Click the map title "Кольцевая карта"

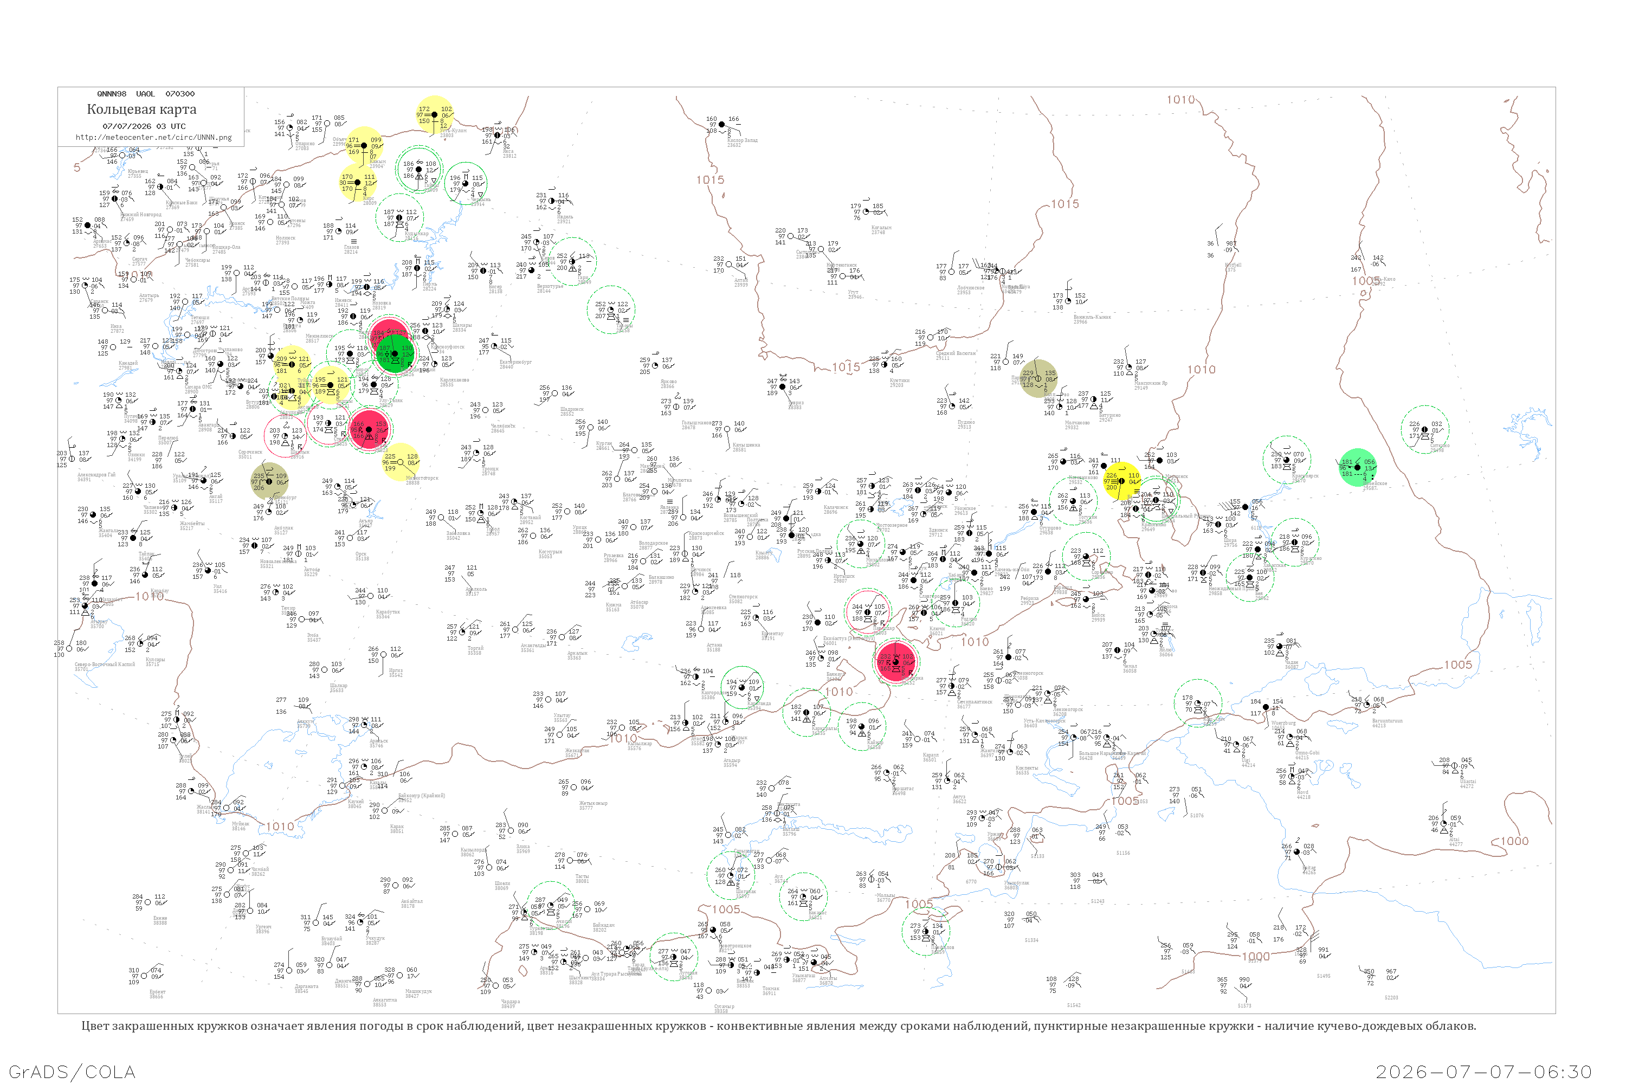(141, 109)
